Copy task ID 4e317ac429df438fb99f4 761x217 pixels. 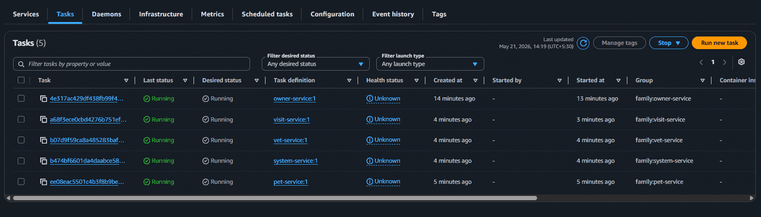43,99
